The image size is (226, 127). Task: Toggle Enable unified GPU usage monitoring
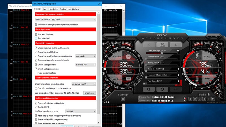(36, 119)
